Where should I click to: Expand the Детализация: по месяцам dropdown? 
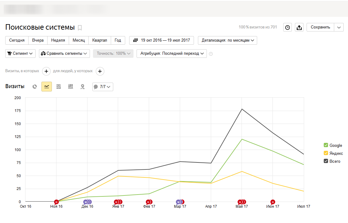tap(227, 40)
